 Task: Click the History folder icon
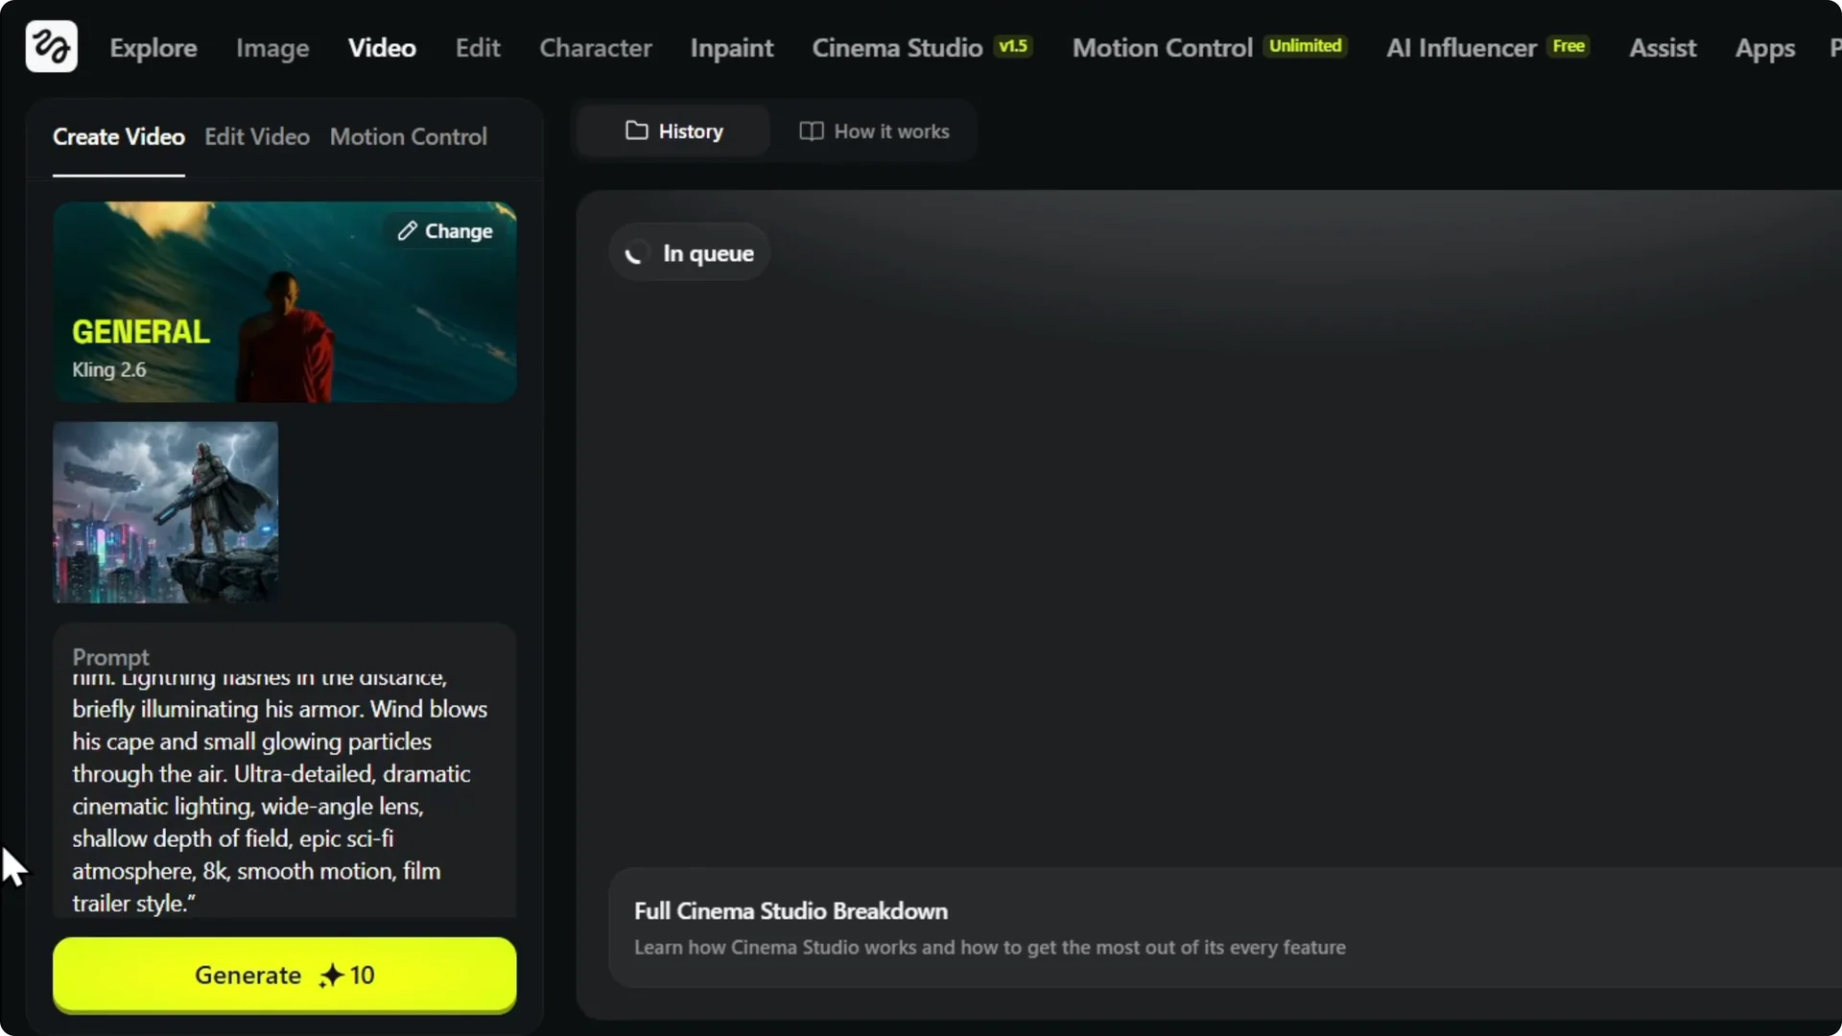coord(636,130)
